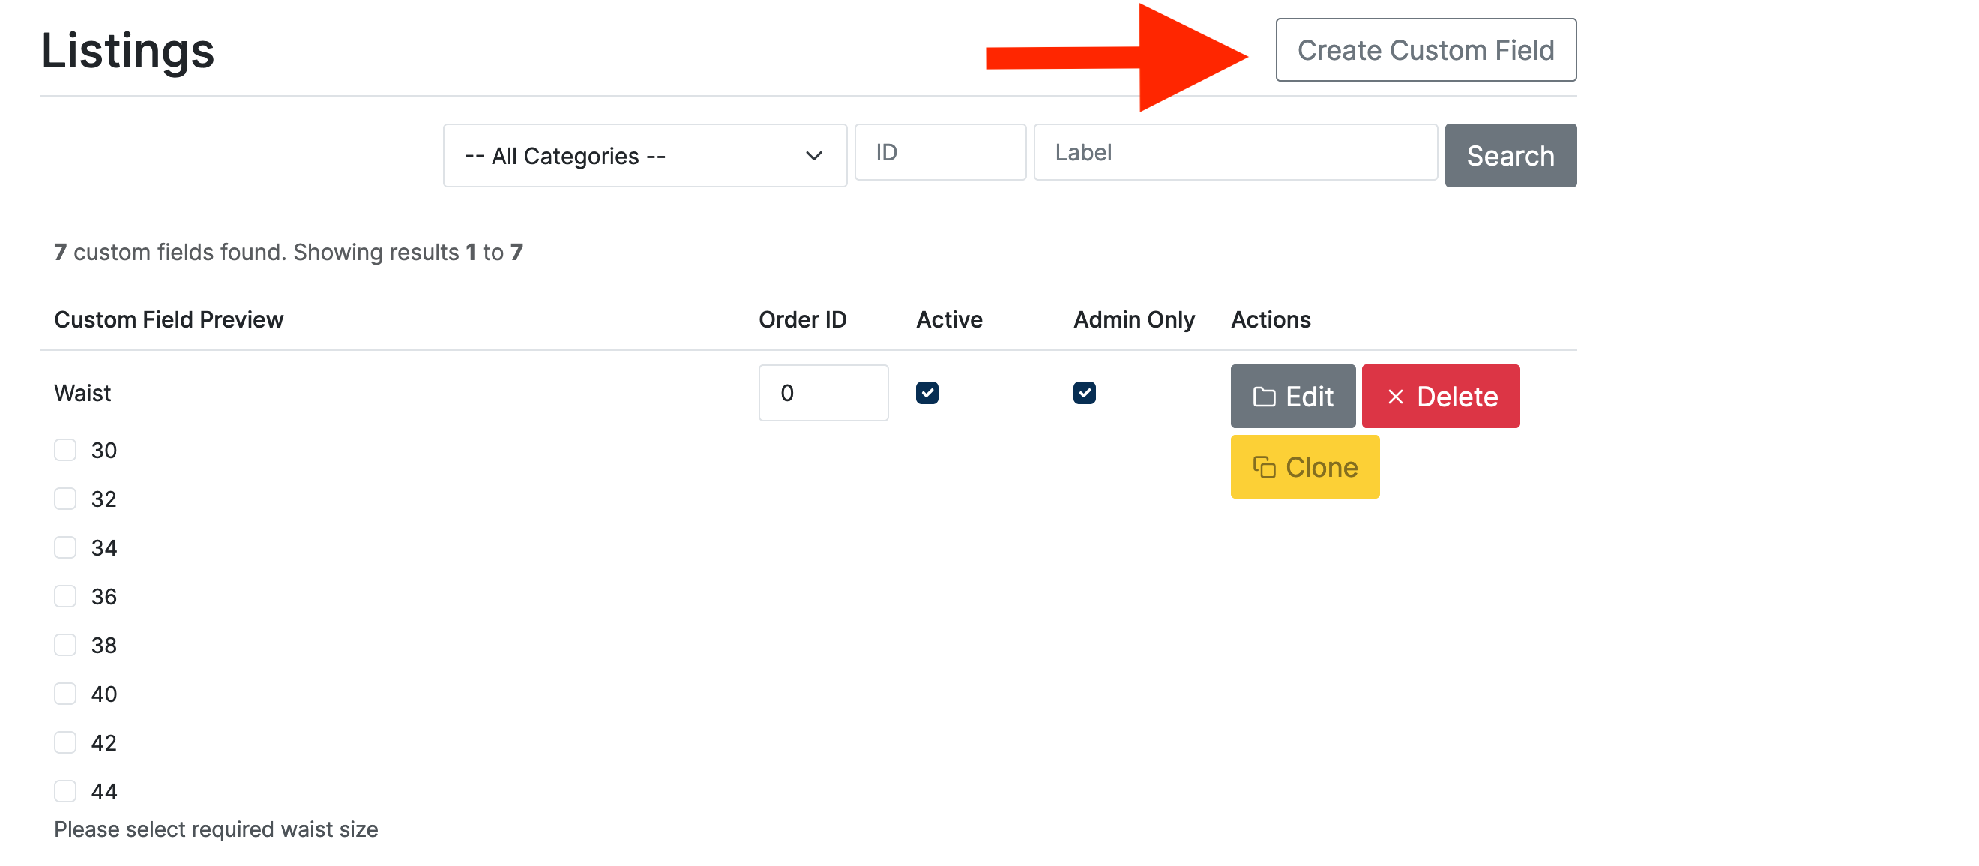Image resolution: width=1979 pixels, height=866 pixels.
Task: Check the waist size 38 box
Action: coord(65,645)
